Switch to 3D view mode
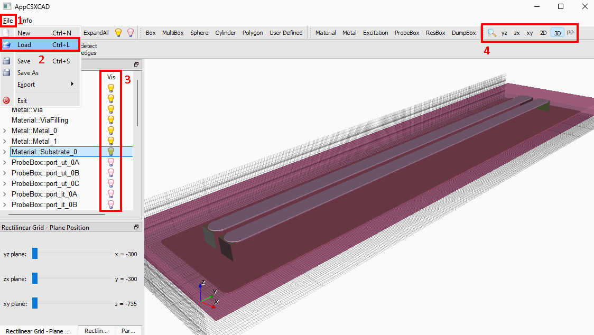594x335 pixels. [557, 33]
